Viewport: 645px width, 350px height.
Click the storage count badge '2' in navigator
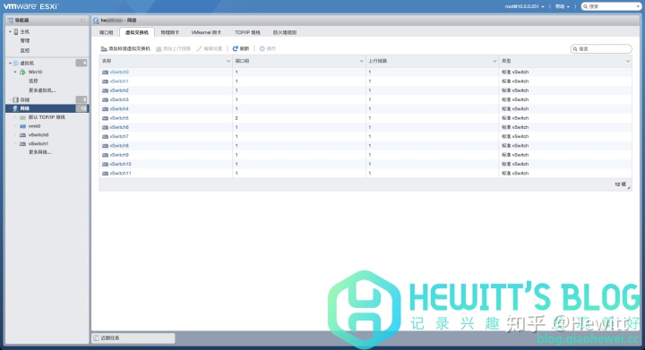(x=82, y=100)
